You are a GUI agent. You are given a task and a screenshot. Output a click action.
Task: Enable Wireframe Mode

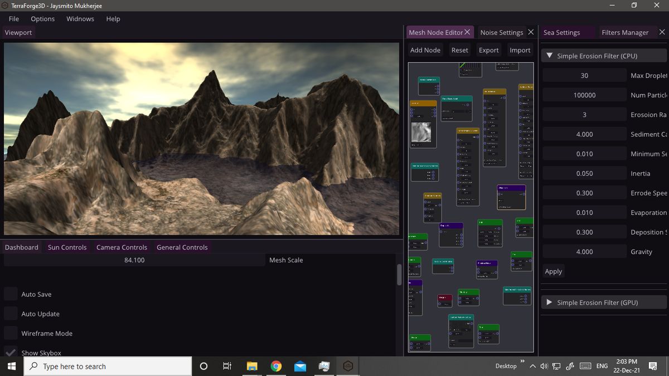[x=10, y=333]
